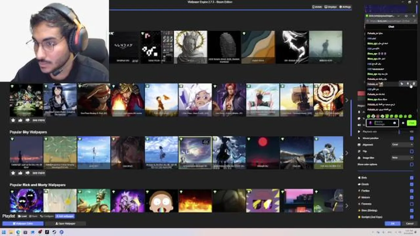The height and width of the screenshot is (236, 420).
Task: Open Settings tab at top
Action: (345, 7)
